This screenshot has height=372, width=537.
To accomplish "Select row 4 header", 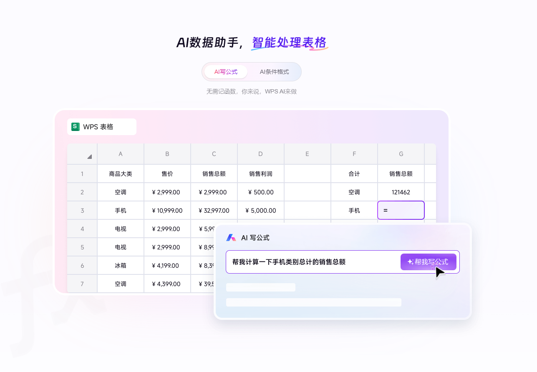I will (x=82, y=229).
